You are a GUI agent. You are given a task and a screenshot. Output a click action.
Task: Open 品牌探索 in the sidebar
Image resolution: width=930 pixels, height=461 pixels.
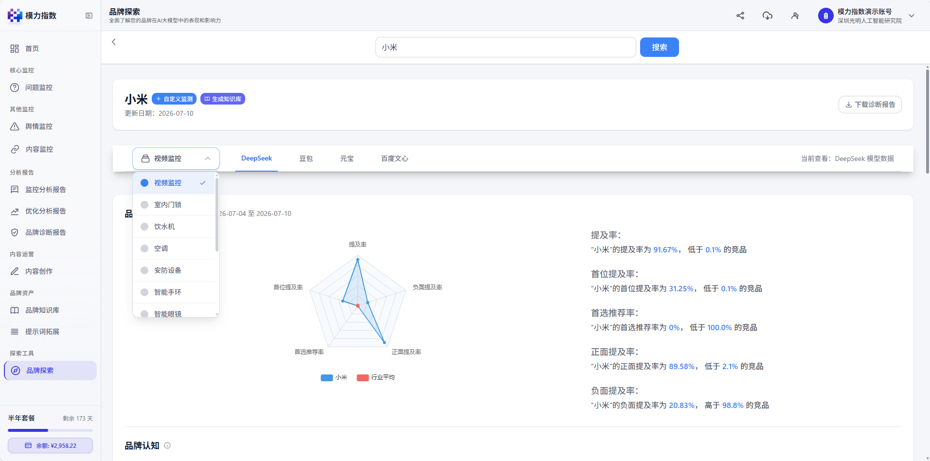coord(51,371)
